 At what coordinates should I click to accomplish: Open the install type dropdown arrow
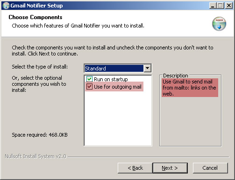[147, 68]
